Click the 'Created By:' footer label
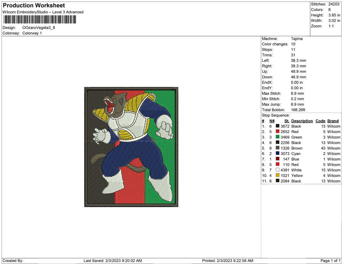 13,261
